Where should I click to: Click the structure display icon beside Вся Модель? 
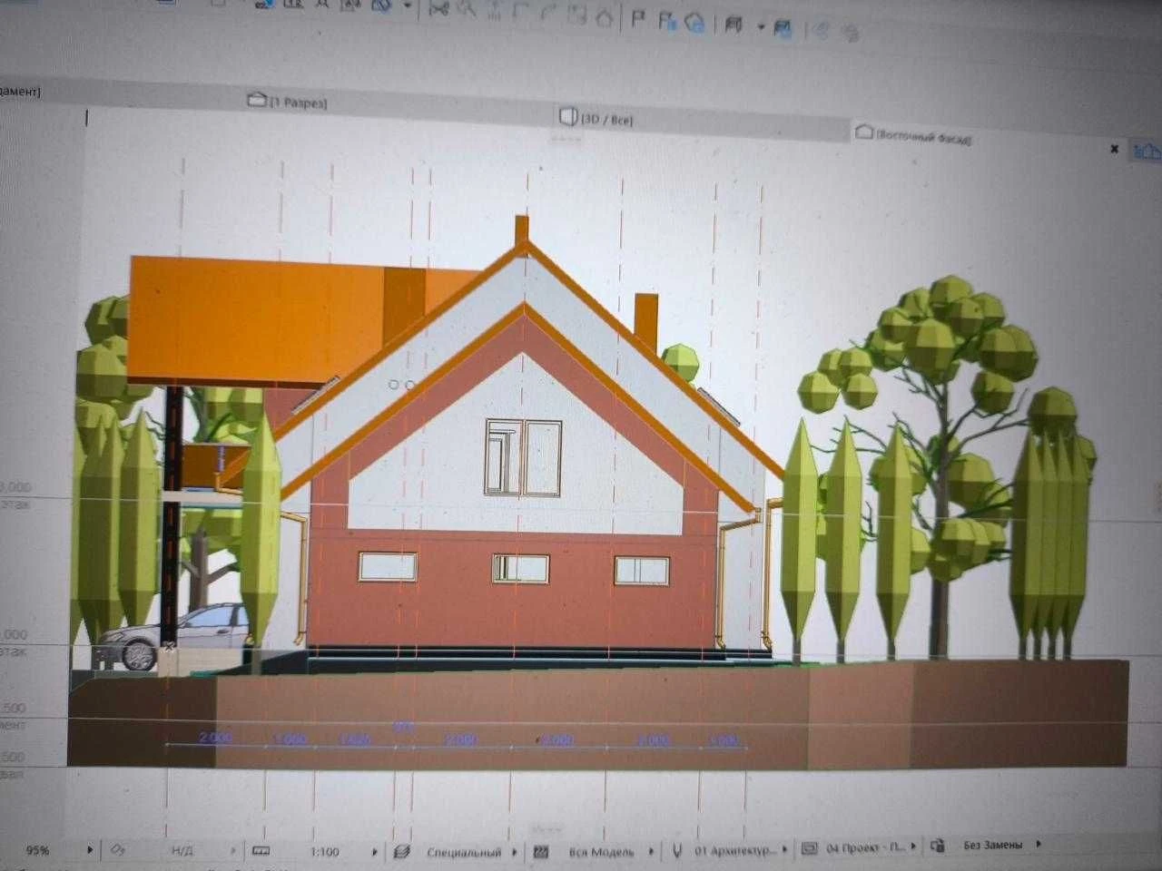541,852
